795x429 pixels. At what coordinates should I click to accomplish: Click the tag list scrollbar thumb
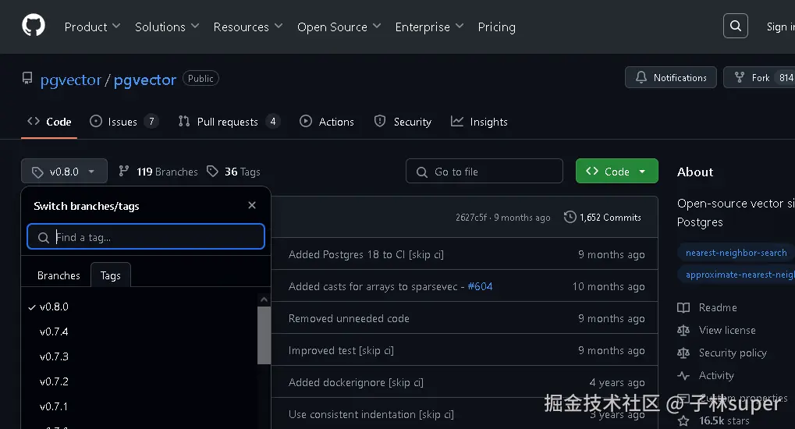click(x=264, y=335)
